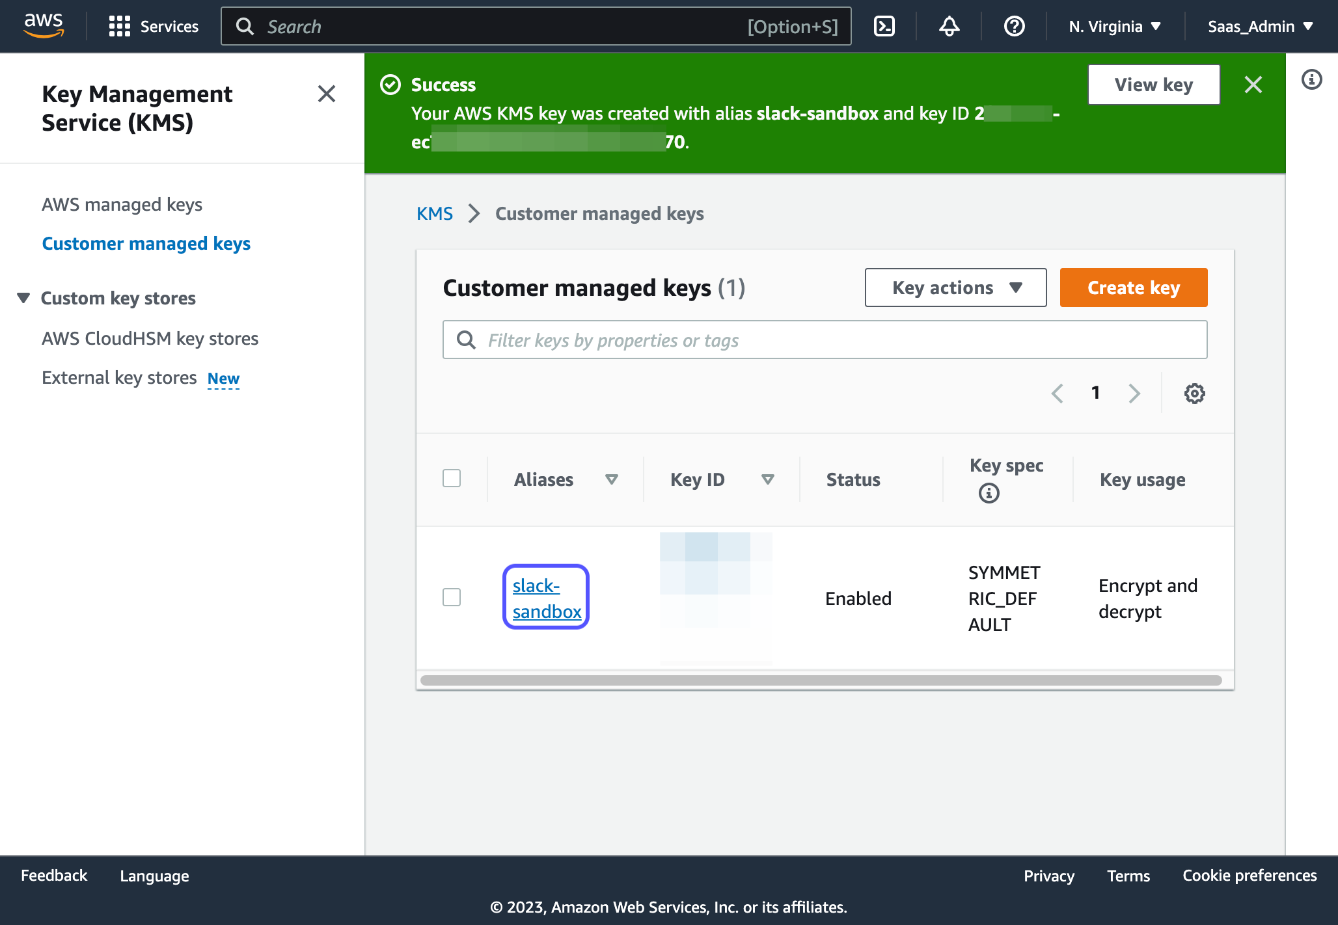Navigate to next page using arrow
This screenshot has width=1338, height=925.
point(1136,394)
